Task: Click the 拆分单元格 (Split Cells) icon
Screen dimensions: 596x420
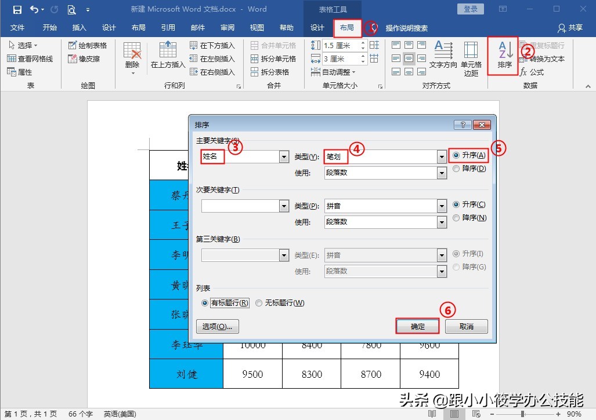Action: [x=270, y=58]
